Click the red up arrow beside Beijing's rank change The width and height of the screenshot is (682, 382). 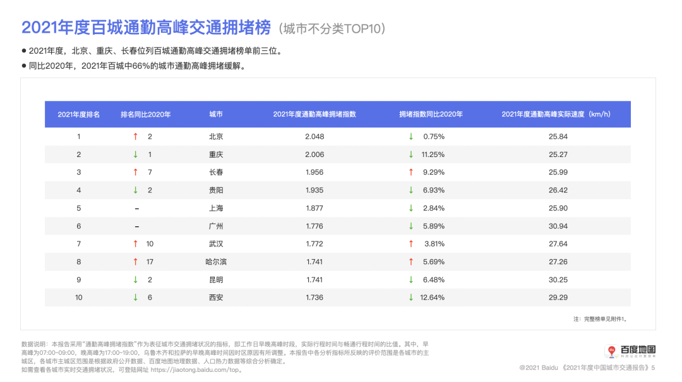click(135, 136)
